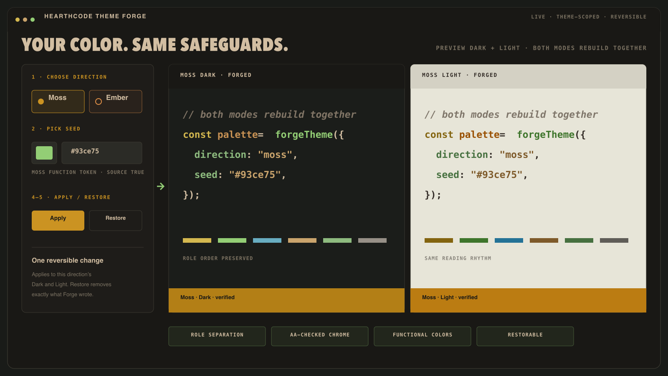This screenshot has height=376, width=668.
Task: Click the green arrow icon beside the Moss Dark preview
Action: tap(161, 186)
